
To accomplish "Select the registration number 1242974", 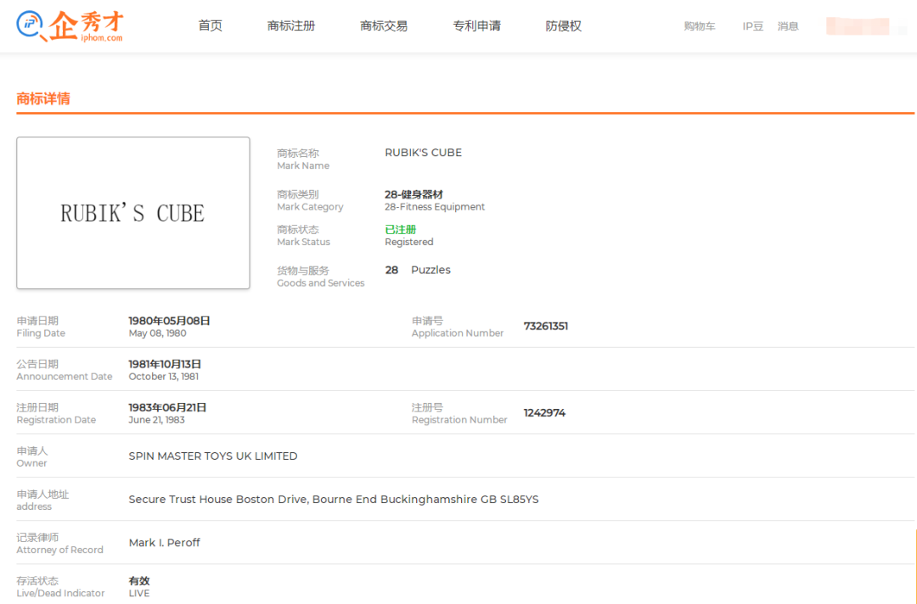I will 544,412.
